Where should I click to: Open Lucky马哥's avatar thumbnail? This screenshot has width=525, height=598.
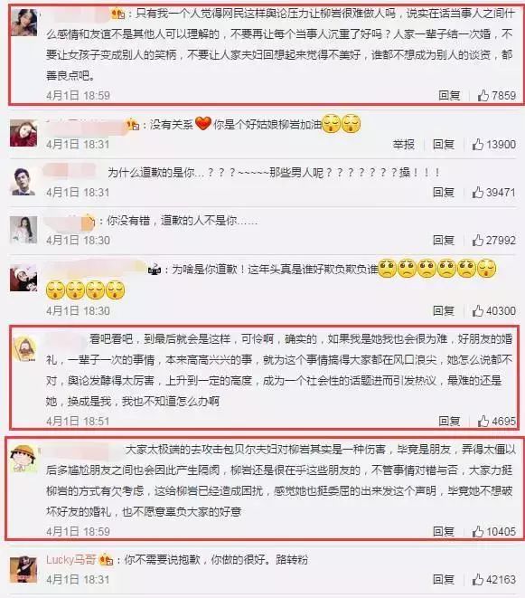(x=23, y=569)
